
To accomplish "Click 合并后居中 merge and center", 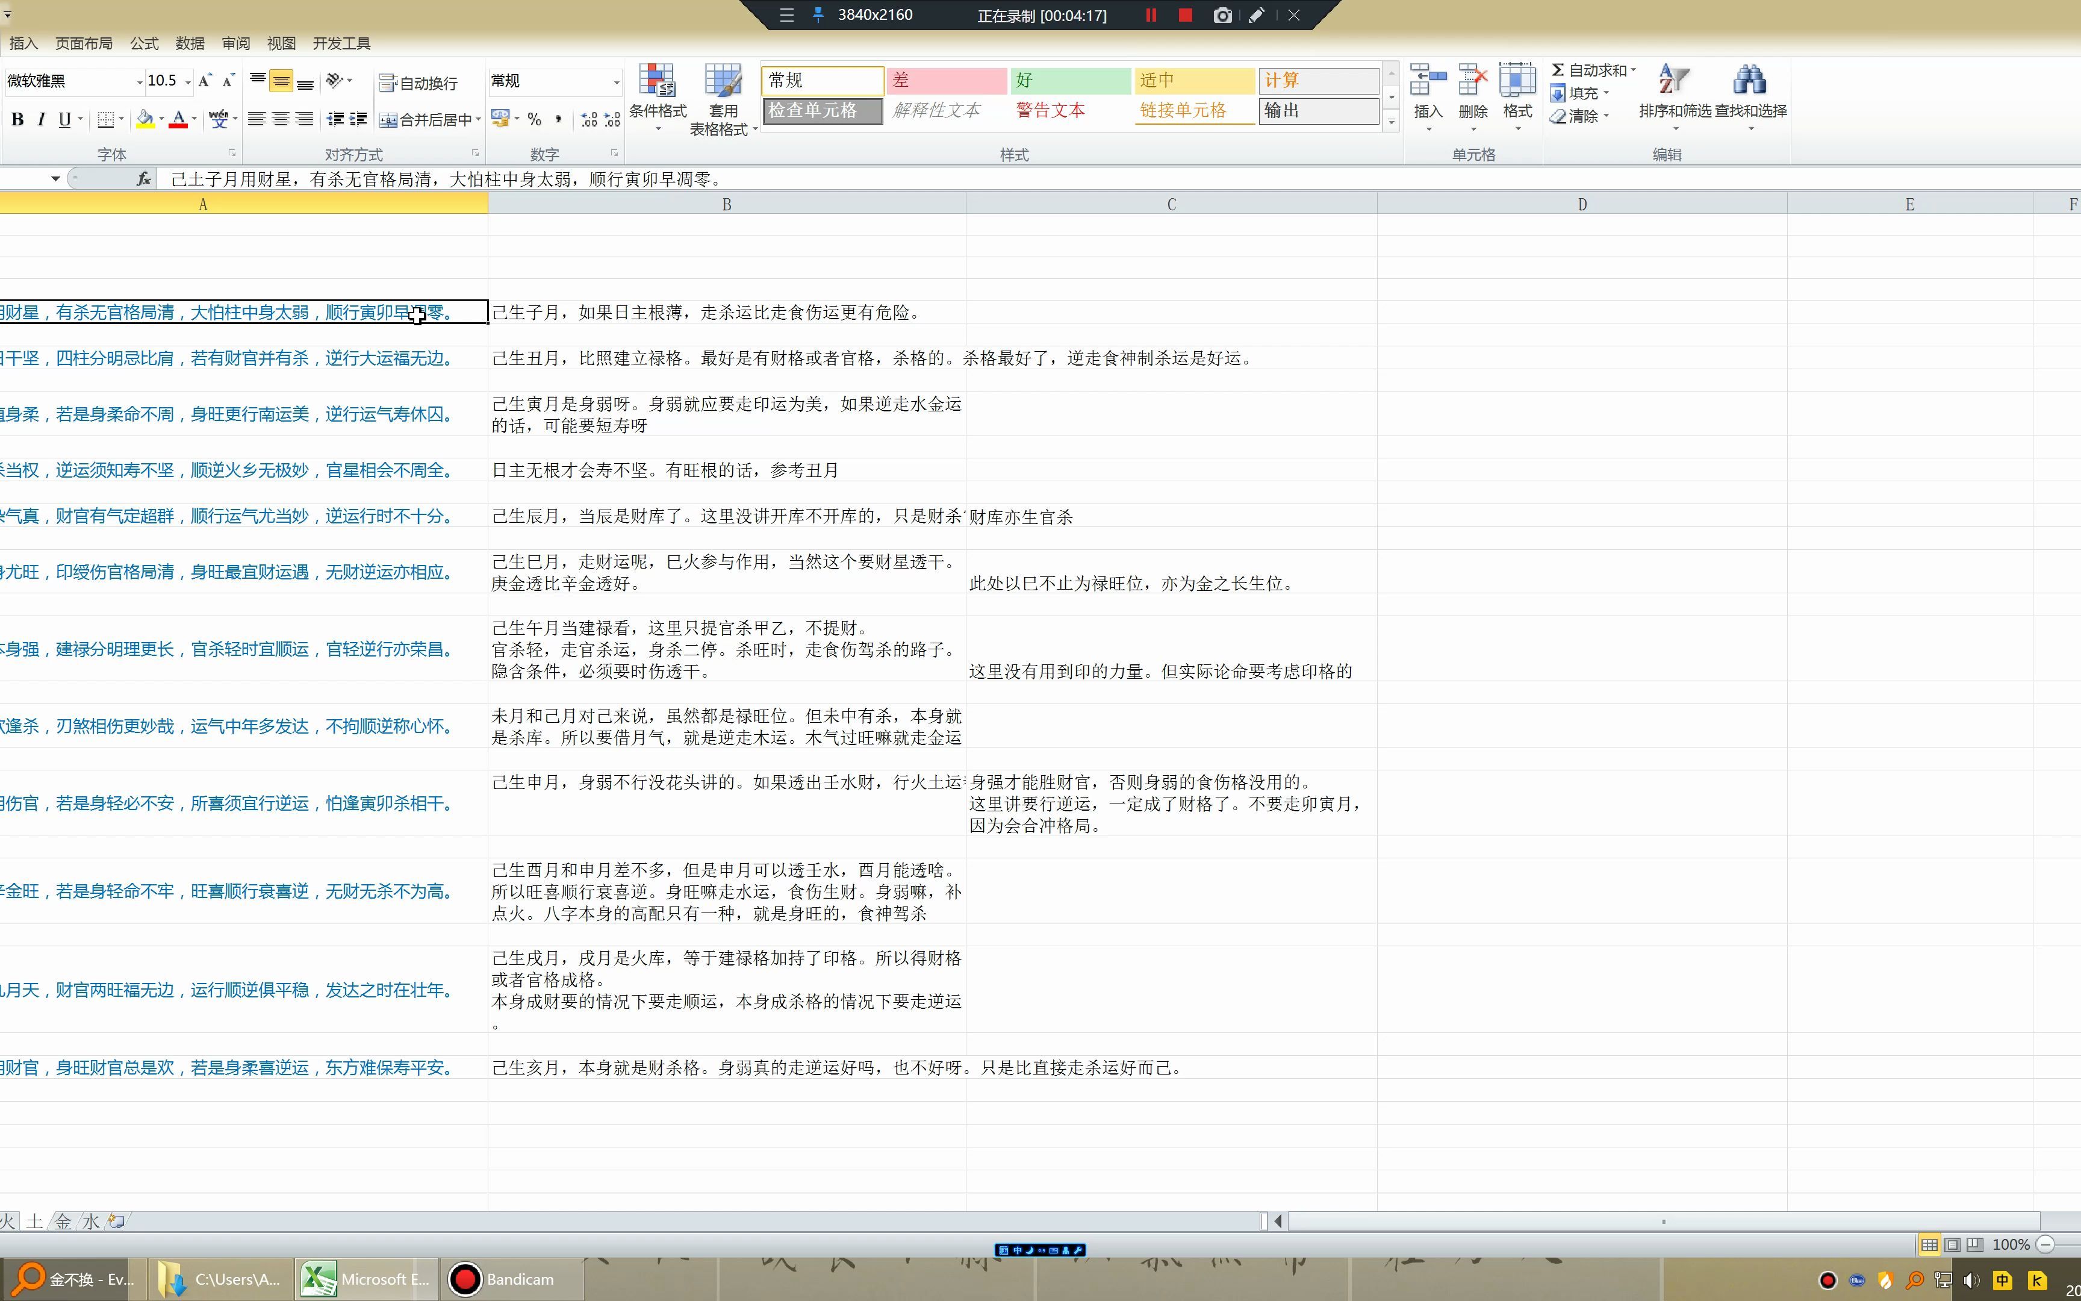I will tap(426, 120).
